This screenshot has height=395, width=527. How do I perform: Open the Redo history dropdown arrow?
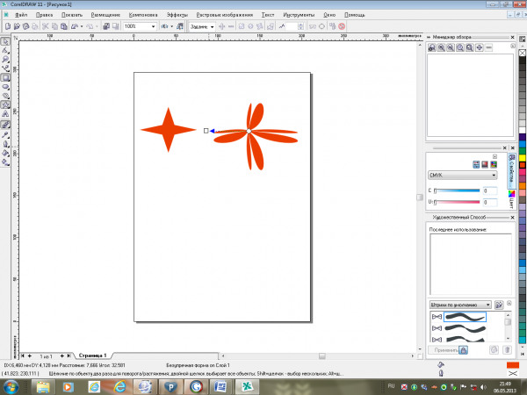97,26
